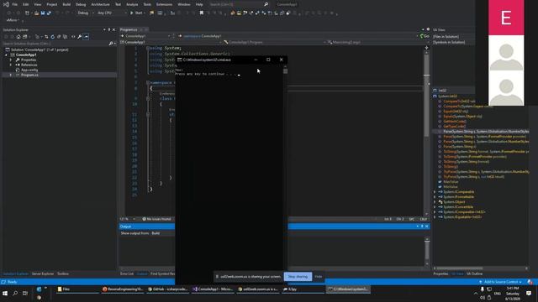Click the Save icon in toolbar
The image size is (538, 302).
click(43, 13)
